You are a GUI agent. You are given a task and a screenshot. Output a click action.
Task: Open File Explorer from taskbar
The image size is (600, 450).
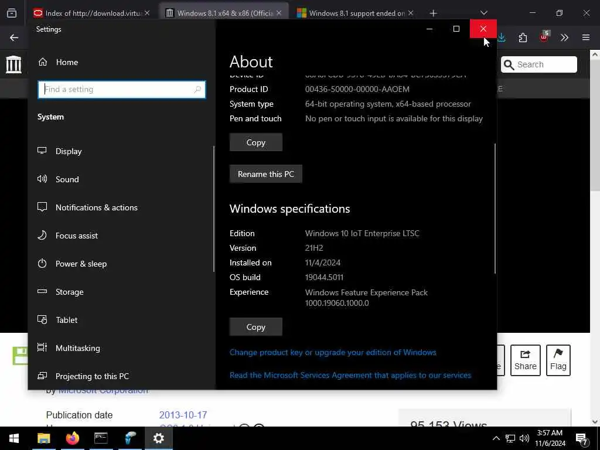tap(43, 438)
